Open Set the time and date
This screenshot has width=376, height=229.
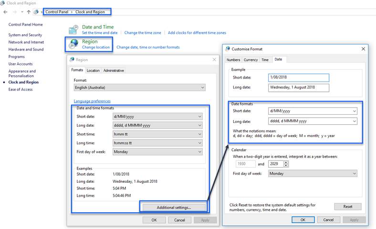point(100,33)
